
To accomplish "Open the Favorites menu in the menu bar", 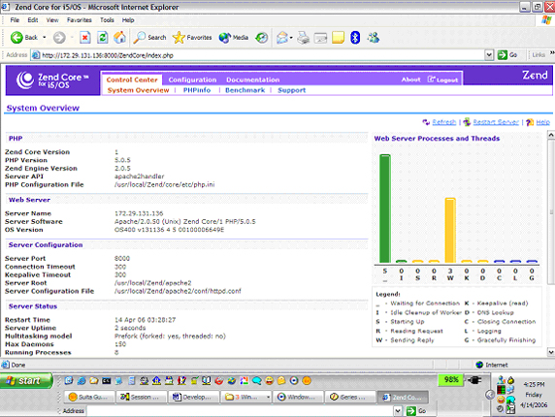I will click(80, 20).
